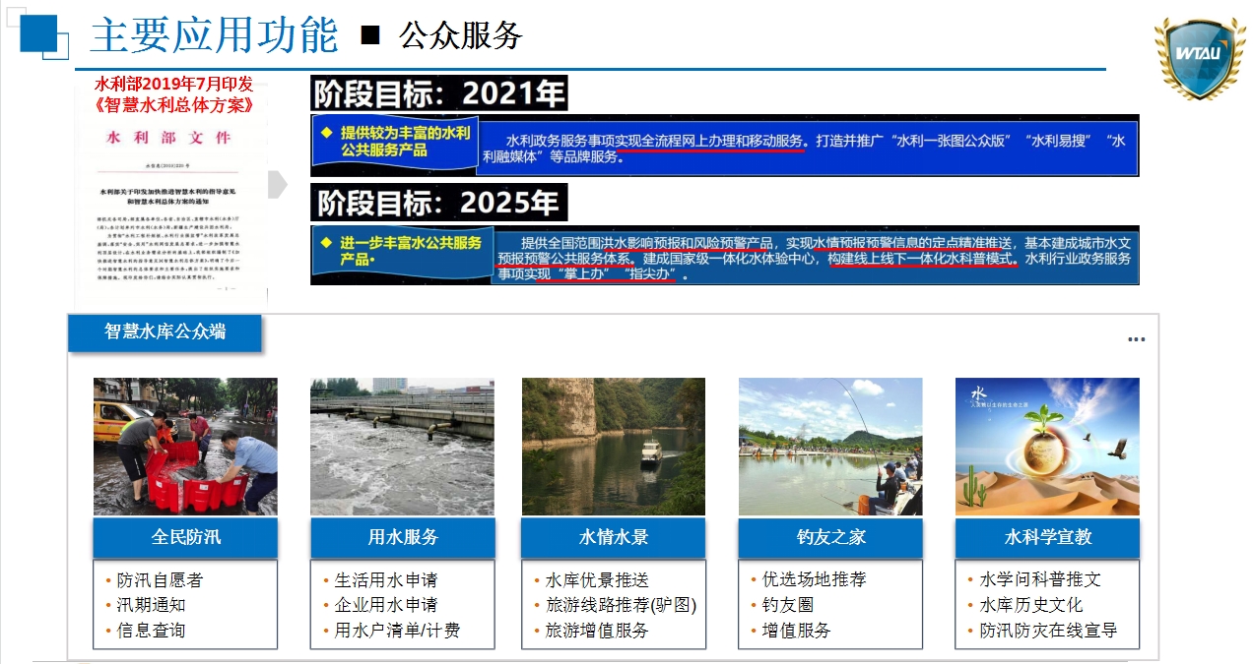Select the 全民防汛 flood prevention photo
This screenshot has height=664, width=1253.
[x=184, y=446]
